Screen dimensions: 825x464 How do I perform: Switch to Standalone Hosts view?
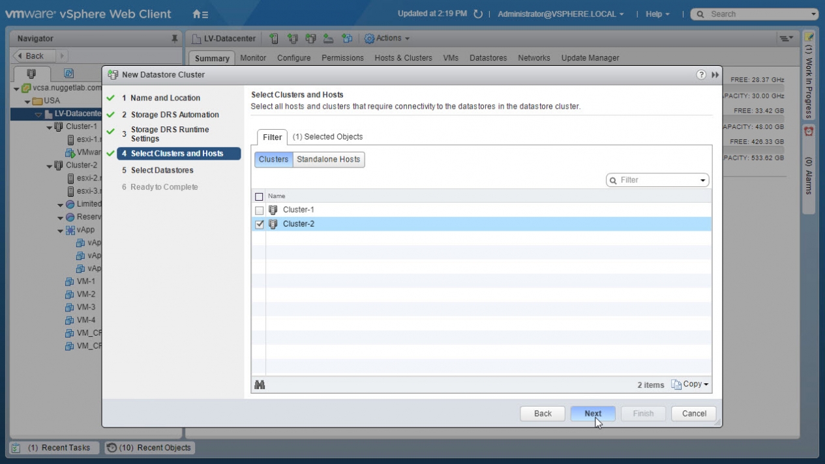pos(328,160)
